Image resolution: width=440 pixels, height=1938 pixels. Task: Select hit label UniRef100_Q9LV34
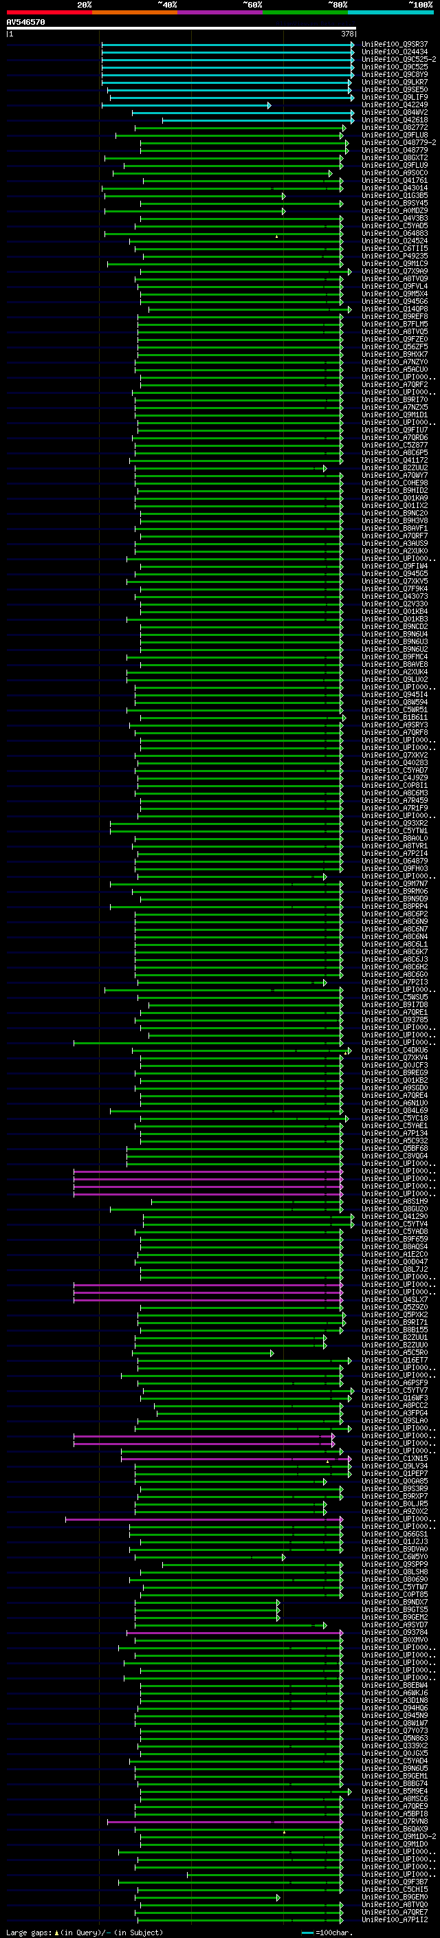click(x=395, y=1466)
